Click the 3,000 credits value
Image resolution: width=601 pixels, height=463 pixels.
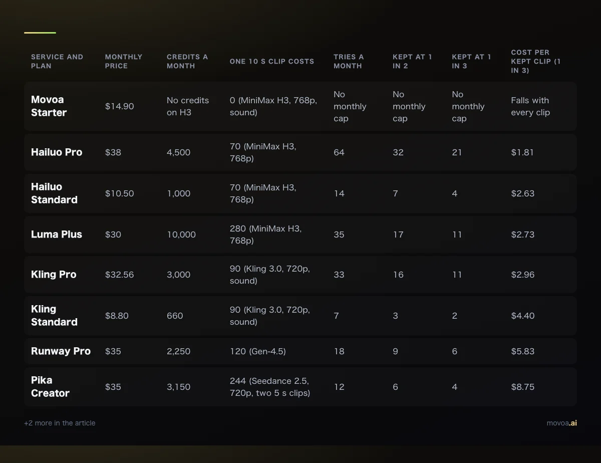(x=178, y=275)
